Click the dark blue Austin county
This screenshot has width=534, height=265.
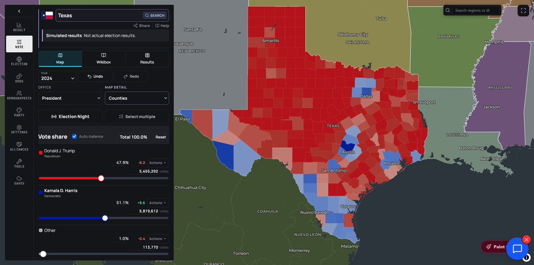[x=348, y=146]
